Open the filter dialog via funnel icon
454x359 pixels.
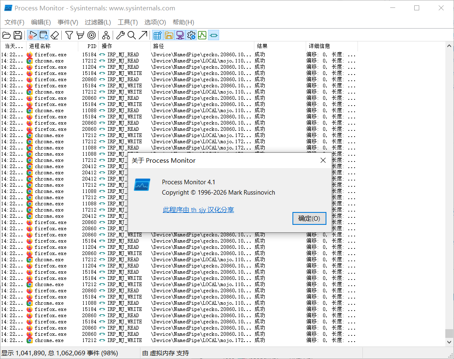pyautogui.click(x=69, y=35)
